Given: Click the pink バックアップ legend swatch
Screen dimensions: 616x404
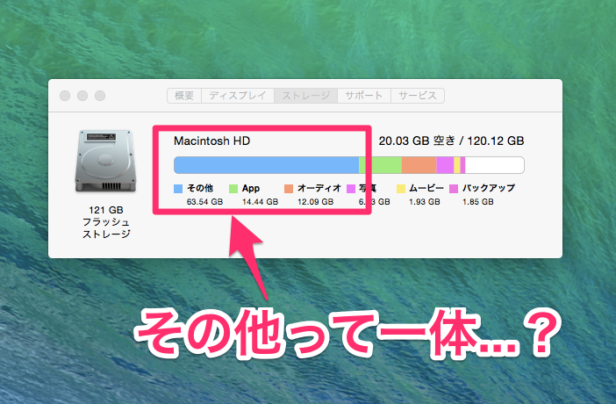Looking at the screenshot, I should [x=454, y=189].
